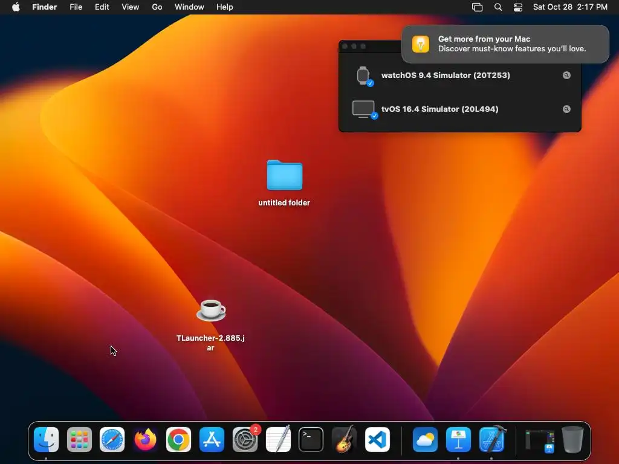The width and height of the screenshot is (619, 464).
Task: Open the Get more from your Mac notification
Action: click(x=505, y=43)
